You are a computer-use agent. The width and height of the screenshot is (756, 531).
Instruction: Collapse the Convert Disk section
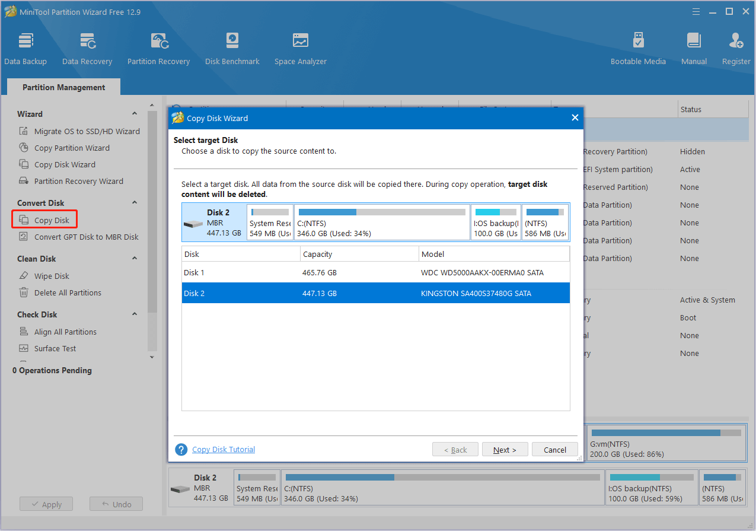(x=135, y=203)
